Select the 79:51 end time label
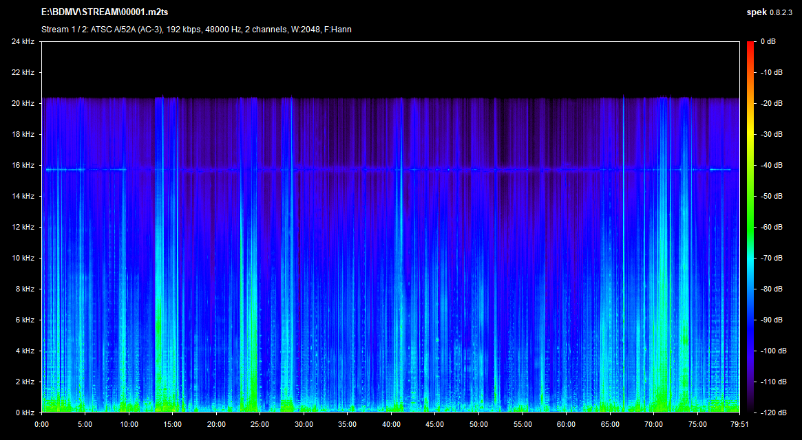Image resolution: width=802 pixels, height=440 pixels. click(739, 424)
